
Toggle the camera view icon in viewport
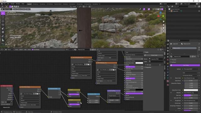(x=163, y=28)
